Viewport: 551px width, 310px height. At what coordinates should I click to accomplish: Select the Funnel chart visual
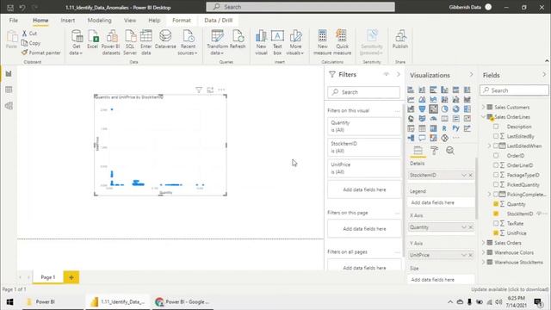422,109
